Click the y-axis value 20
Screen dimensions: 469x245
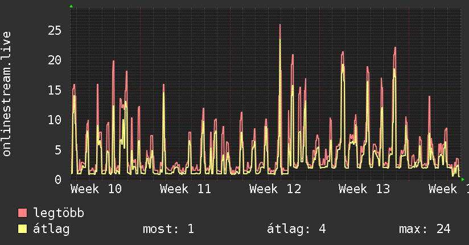click(55, 60)
